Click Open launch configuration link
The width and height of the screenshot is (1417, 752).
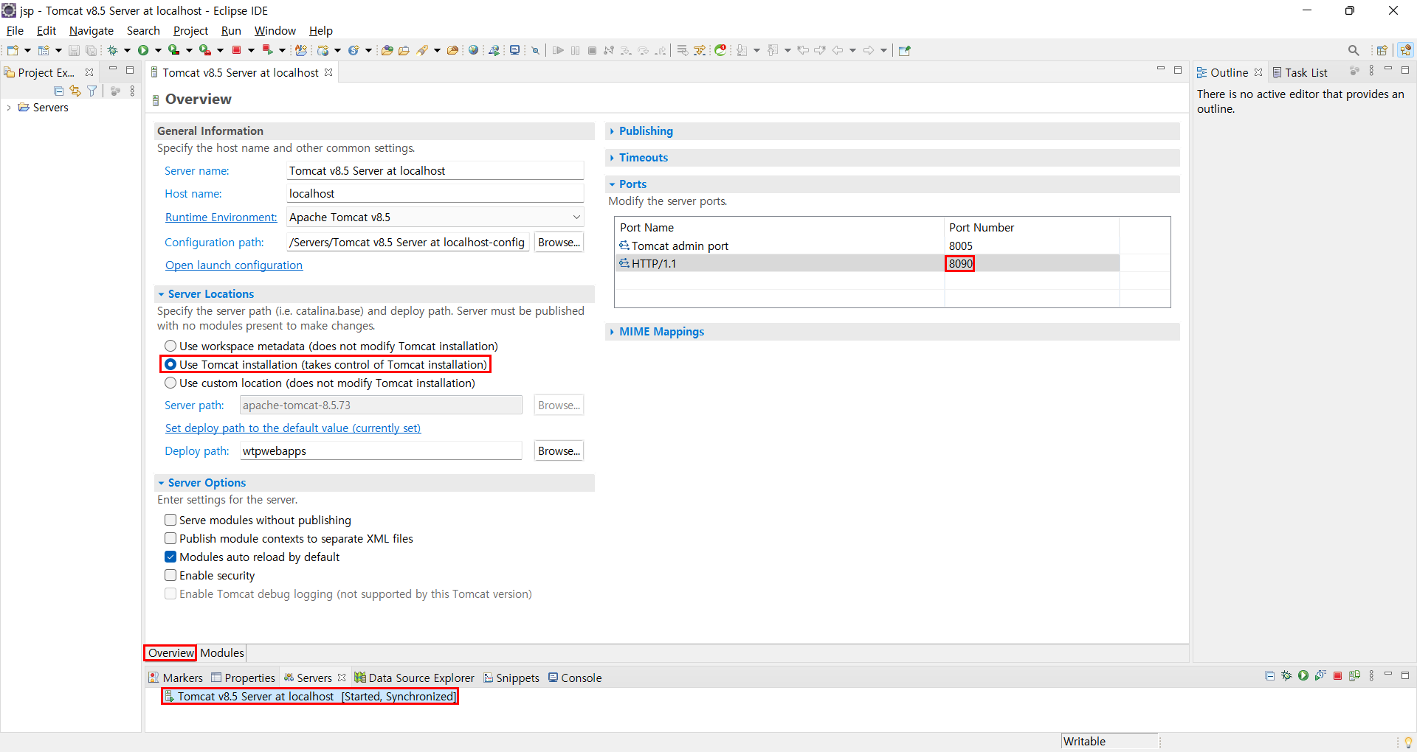[x=234, y=265]
